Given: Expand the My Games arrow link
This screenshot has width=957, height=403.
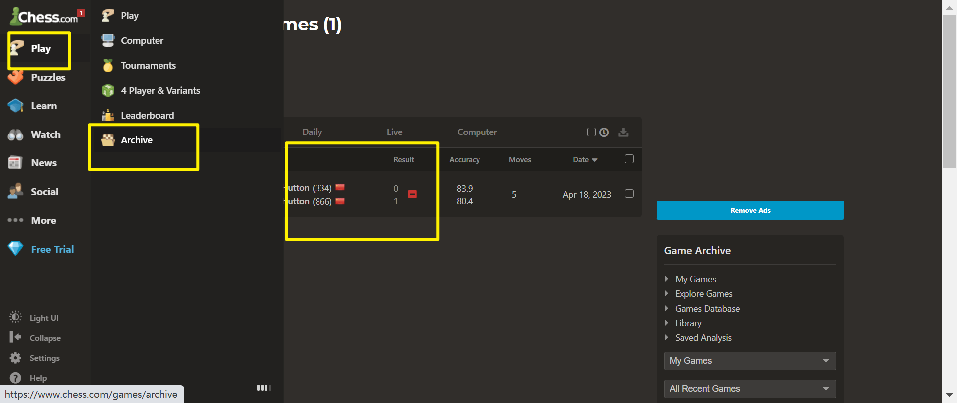Looking at the screenshot, I should pyautogui.click(x=667, y=279).
